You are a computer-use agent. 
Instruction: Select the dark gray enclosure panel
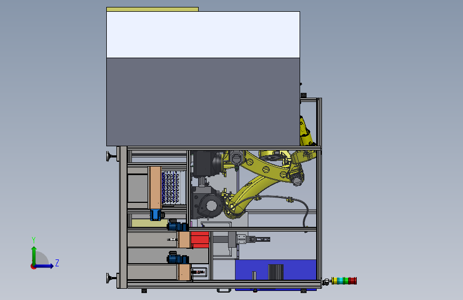click(203, 102)
